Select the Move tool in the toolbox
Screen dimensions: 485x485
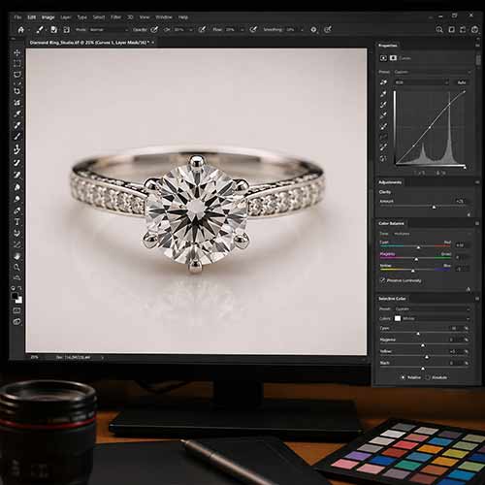17,52
